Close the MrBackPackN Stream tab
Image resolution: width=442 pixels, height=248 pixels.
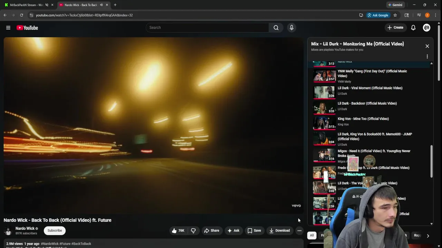click(x=52, y=5)
